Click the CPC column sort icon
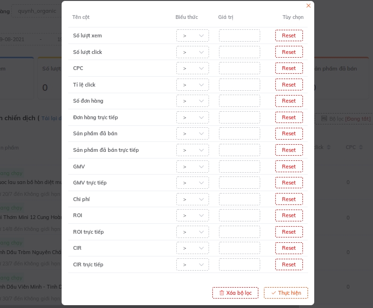Viewport: 373px width, 308px height. coord(362,148)
